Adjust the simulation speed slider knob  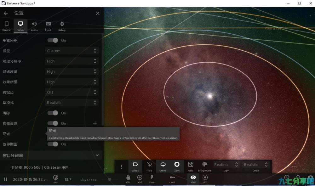110,179
